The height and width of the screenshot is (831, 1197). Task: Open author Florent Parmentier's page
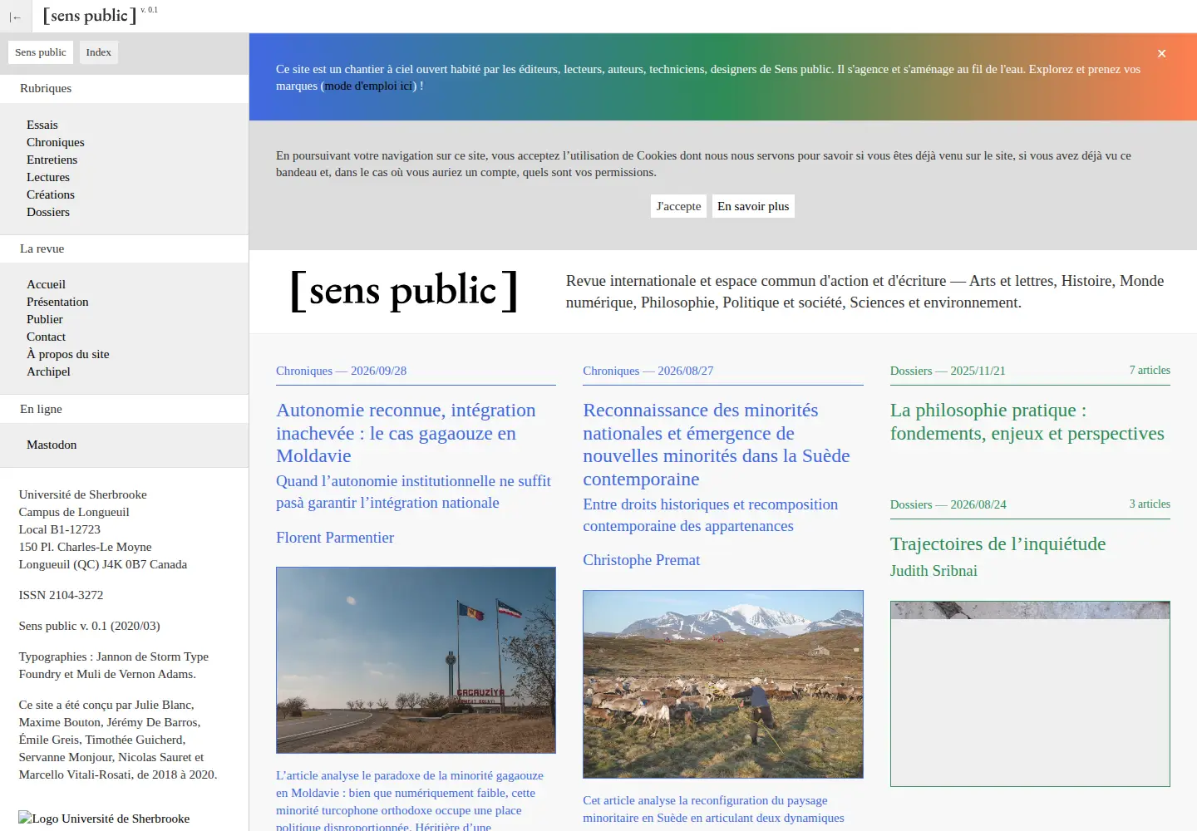335,538
